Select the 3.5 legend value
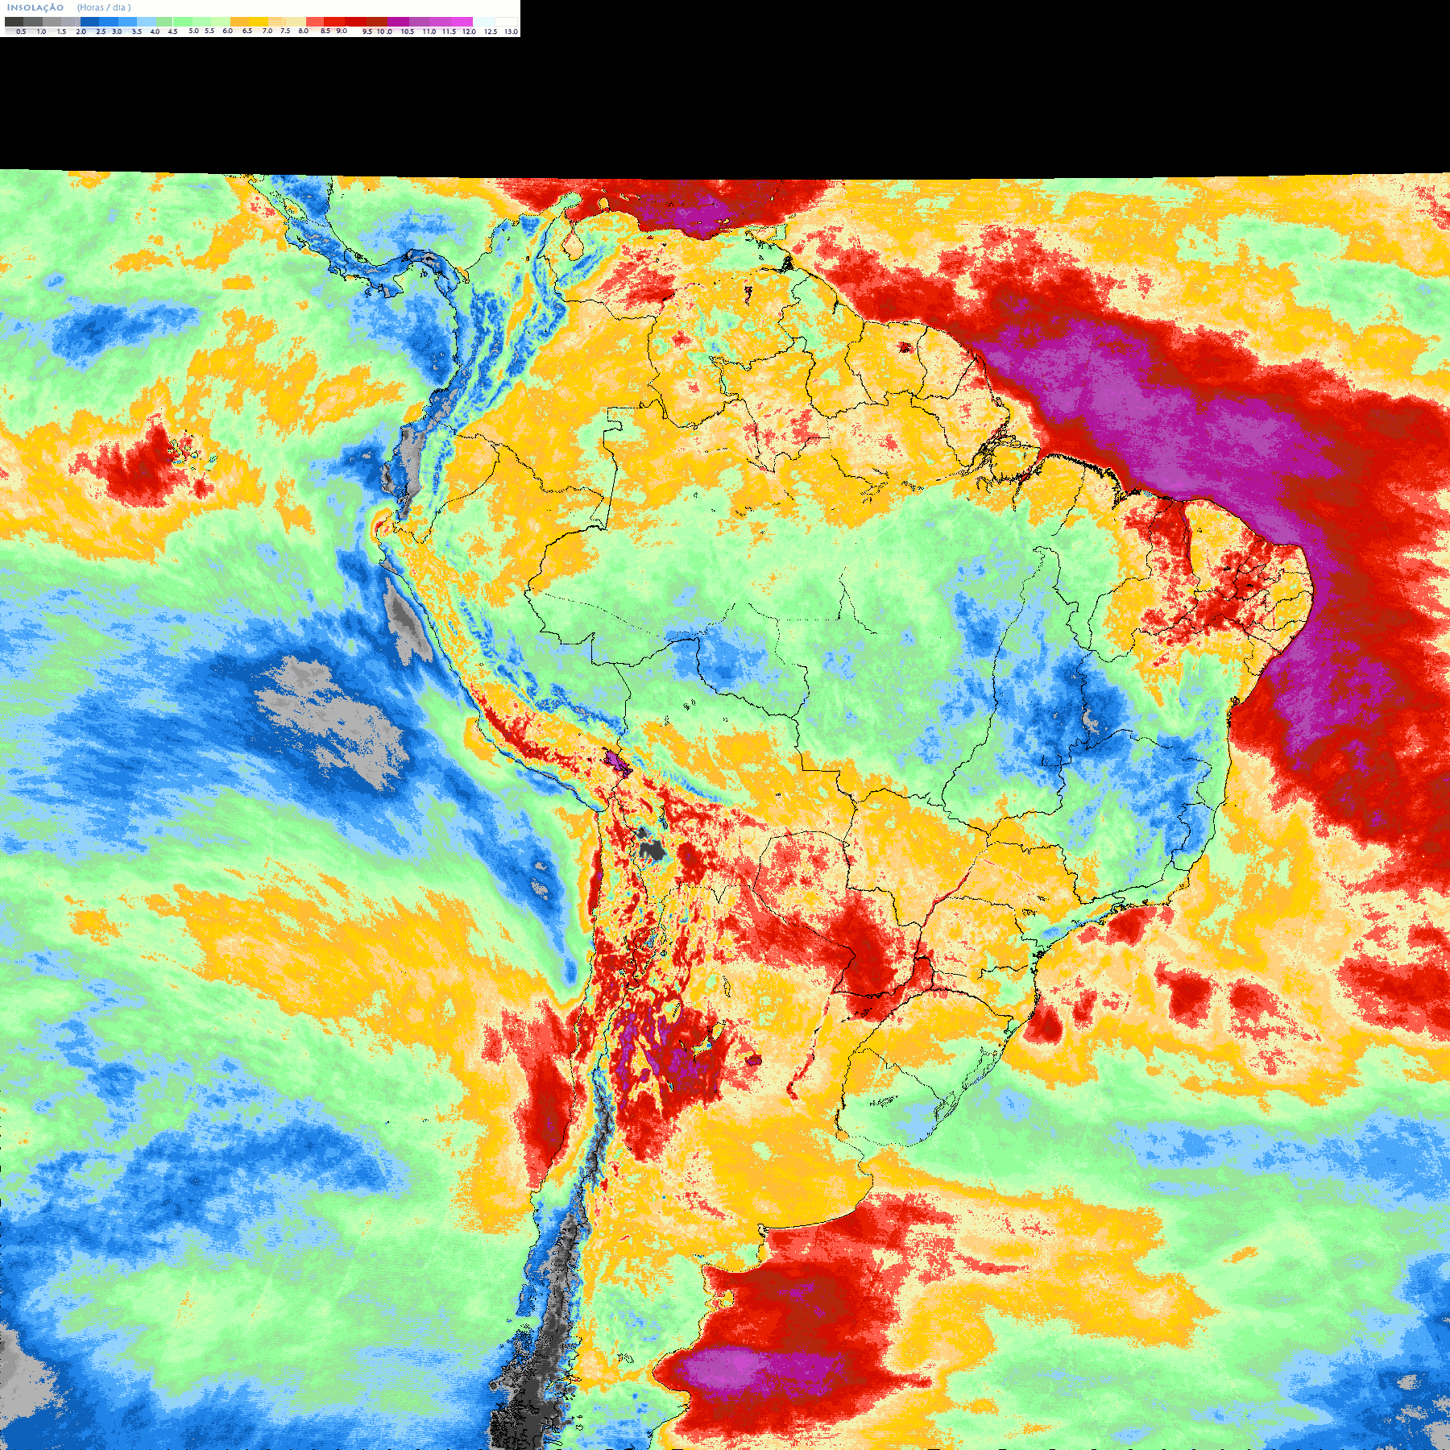Image resolution: width=1450 pixels, height=1450 pixels. coord(137,31)
